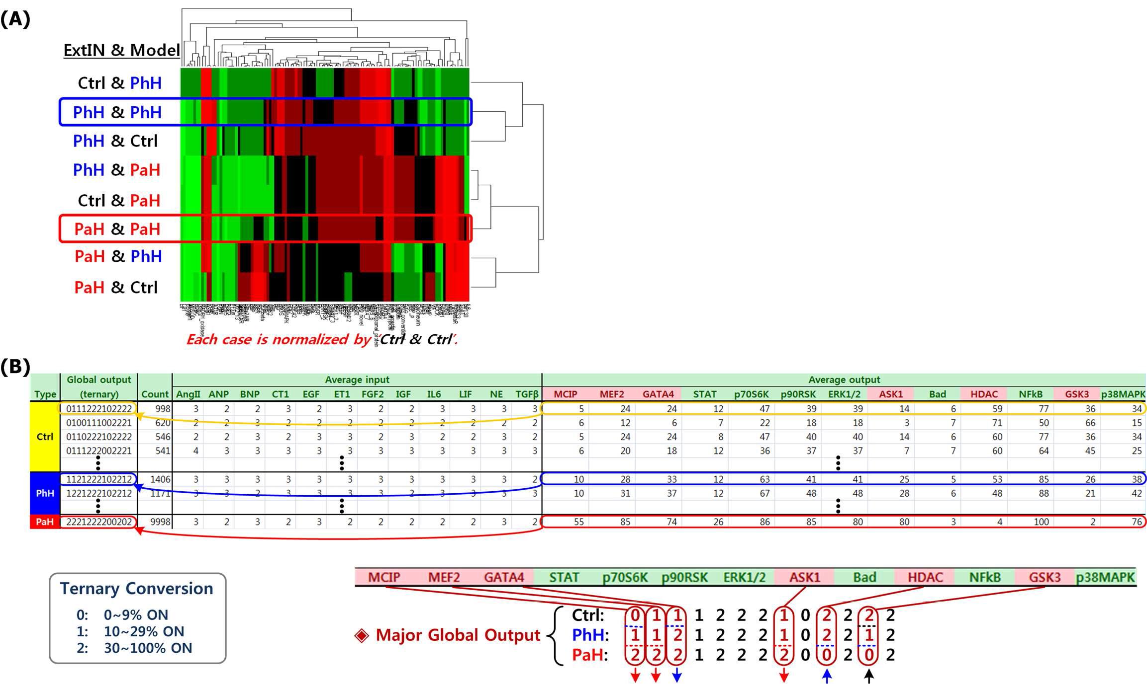
Task: Click the red 'PaH' type cell in table
Action: 45,522
